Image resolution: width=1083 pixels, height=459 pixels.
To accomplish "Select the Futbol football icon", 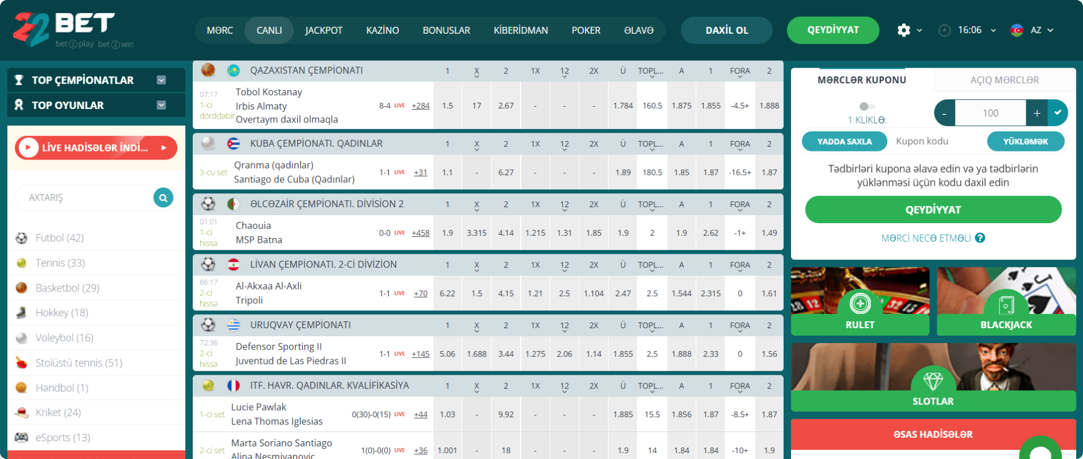I will click(x=21, y=238).
